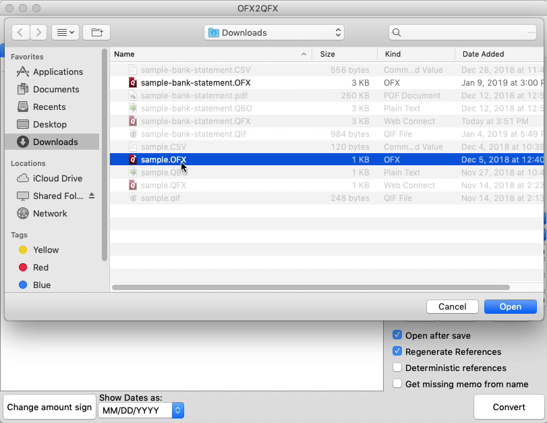Viewport: 547px width, 423px height.
Task: Click the sample.QFX file icon
Action: pos(133,185)
